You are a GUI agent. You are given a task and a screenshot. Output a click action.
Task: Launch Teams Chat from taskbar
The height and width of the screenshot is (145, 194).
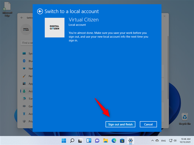tap(97, 141)
